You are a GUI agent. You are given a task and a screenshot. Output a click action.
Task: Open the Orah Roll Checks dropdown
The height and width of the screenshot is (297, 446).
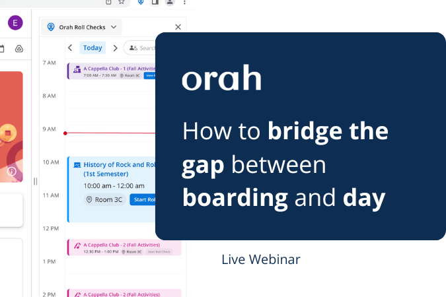point(81,27)
